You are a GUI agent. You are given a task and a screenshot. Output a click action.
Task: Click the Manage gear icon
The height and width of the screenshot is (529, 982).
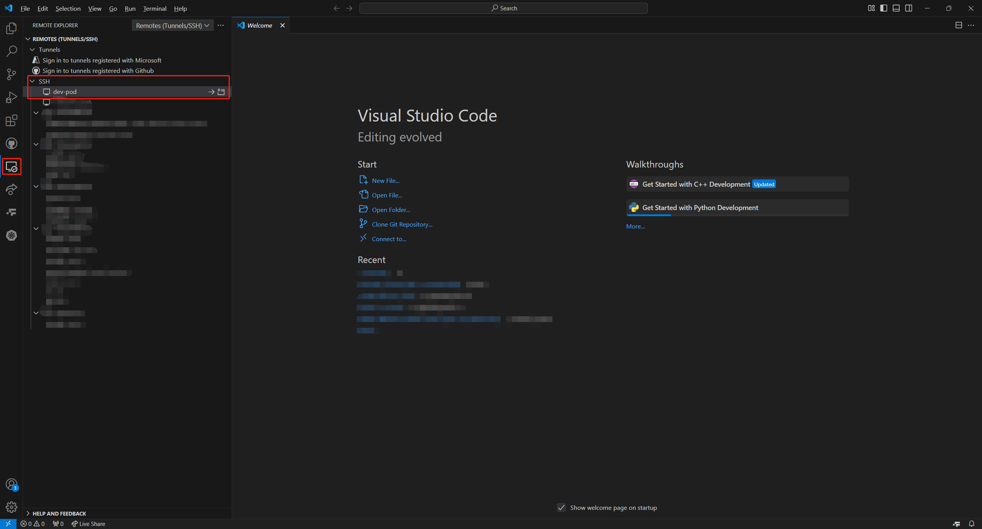point(12,507)
